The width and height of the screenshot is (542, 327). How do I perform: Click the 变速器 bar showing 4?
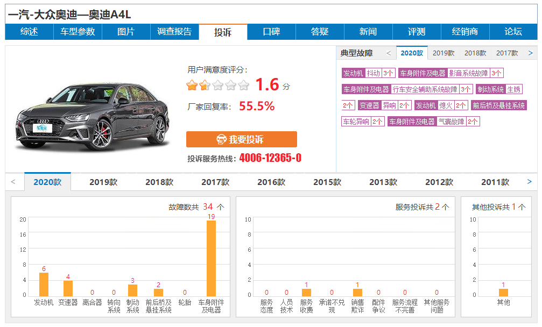68,288
